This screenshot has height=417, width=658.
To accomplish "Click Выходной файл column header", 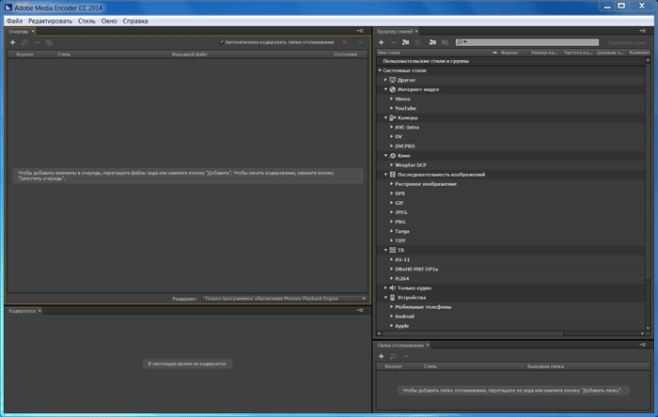I will click(189, 54).
